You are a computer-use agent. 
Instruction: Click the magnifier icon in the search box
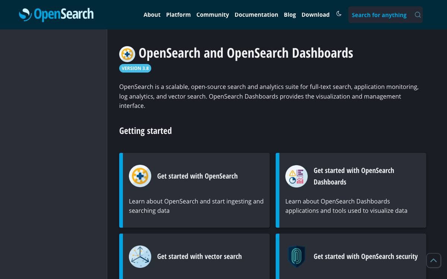pos(418,15)
